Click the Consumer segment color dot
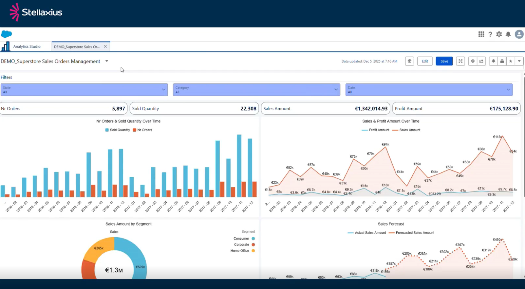Screen dimensions: 525x289 tap(253, 239)
